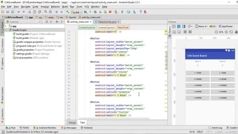This screenshot has height=134, width=238.
Task: Switch to MainActivity.java editor tab
Action: tap(107, 22)
